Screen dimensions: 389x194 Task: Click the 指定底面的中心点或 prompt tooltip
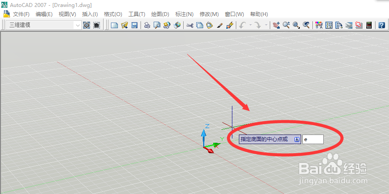(270, 139)
